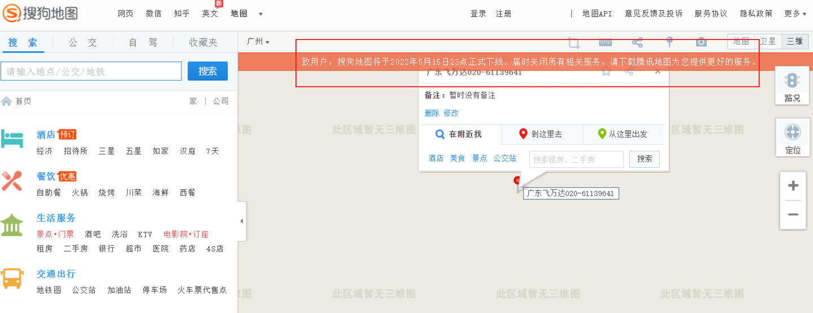
Task: Click the map screenshot crop tool
Action: coord(574,42)
